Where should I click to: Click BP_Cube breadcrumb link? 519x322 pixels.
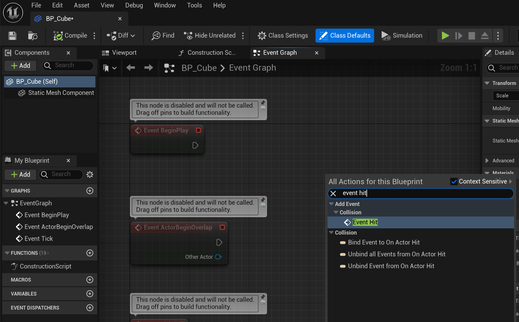[x=199, y=68]
